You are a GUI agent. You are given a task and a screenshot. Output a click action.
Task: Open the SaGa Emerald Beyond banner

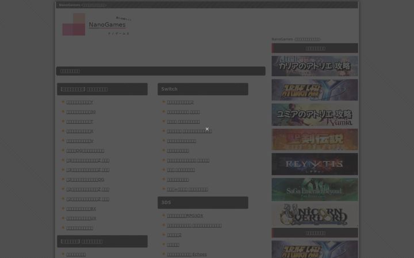point(315,190)
